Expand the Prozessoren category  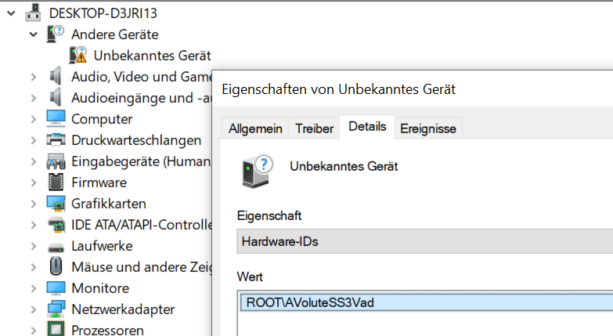[x=34, y=330]
